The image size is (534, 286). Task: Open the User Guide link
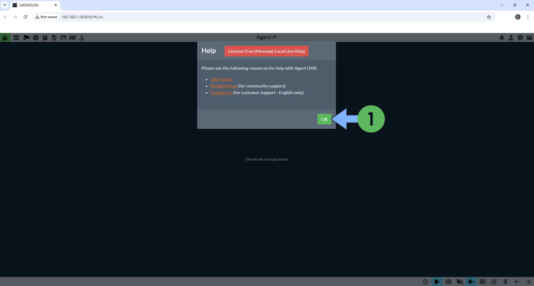pyautogui.click(x=221, y=79)
